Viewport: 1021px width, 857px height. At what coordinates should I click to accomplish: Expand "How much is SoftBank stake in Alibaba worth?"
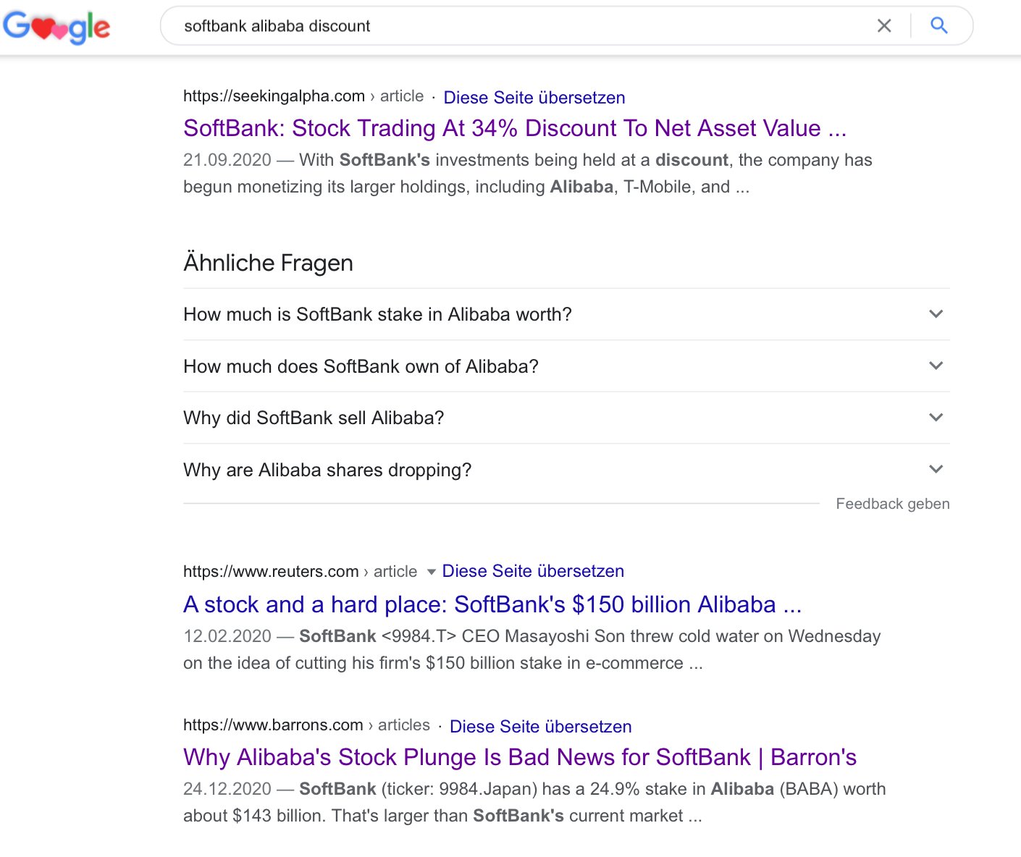[936, 314]
